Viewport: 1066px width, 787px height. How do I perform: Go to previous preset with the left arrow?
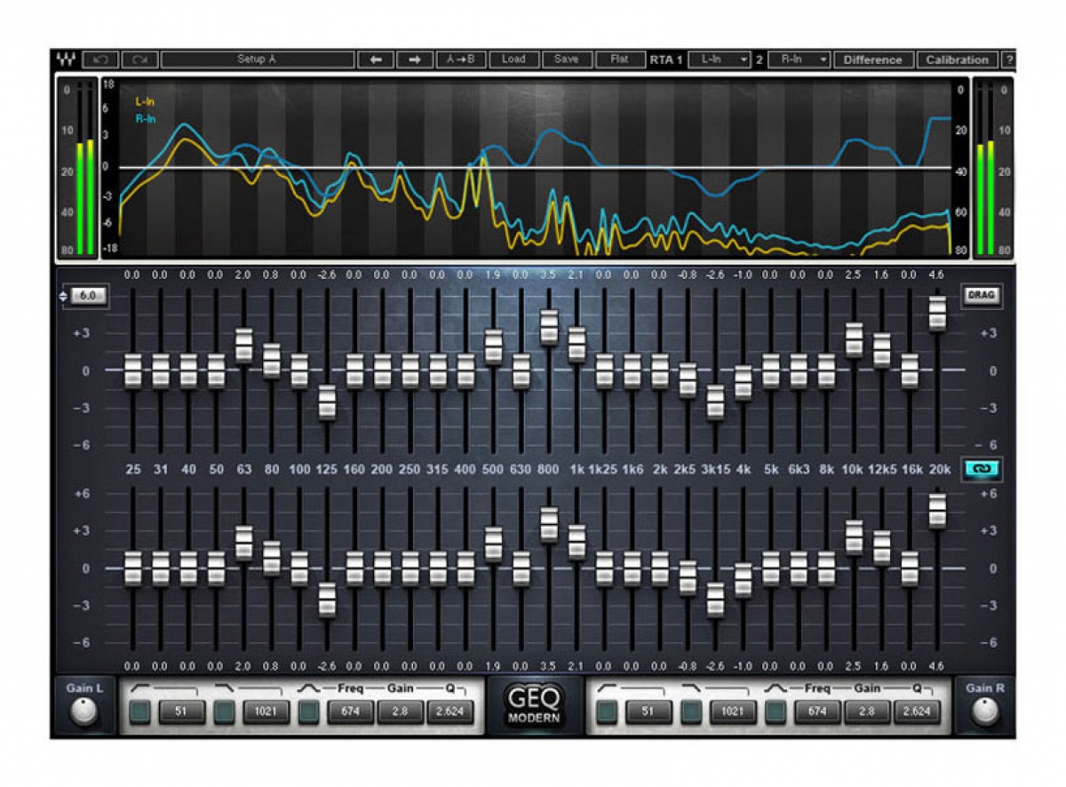point(376,60)
